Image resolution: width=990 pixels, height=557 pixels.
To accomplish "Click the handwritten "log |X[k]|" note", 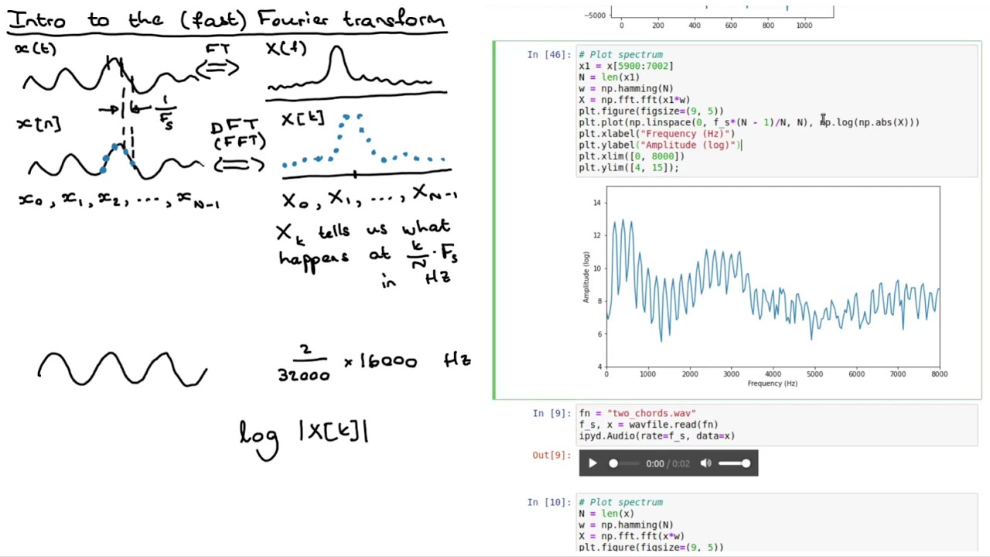I will [x=304, y=437].
